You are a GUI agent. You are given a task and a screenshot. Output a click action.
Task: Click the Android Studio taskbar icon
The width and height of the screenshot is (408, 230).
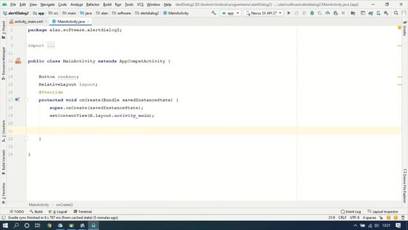94,226
